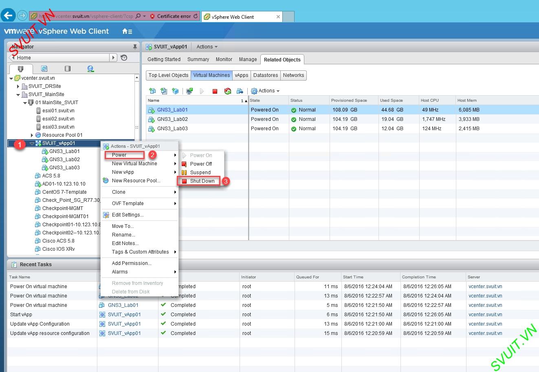Click the red stop square toolbar icon
The width and height of the screenshot is (539, 372).
pyautogui.click(x=215, y=91)
